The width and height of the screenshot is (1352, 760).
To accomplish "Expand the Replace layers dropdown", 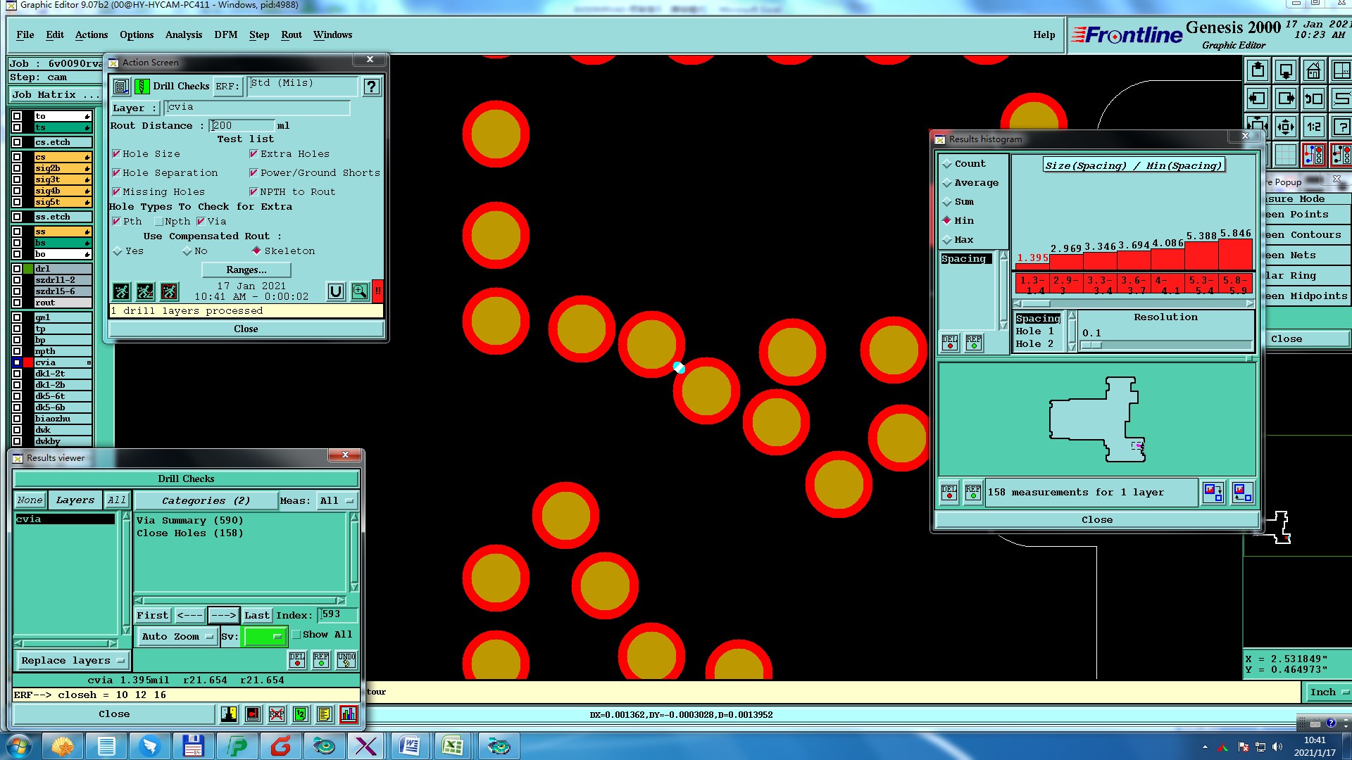I will click(x=73, y=661).
